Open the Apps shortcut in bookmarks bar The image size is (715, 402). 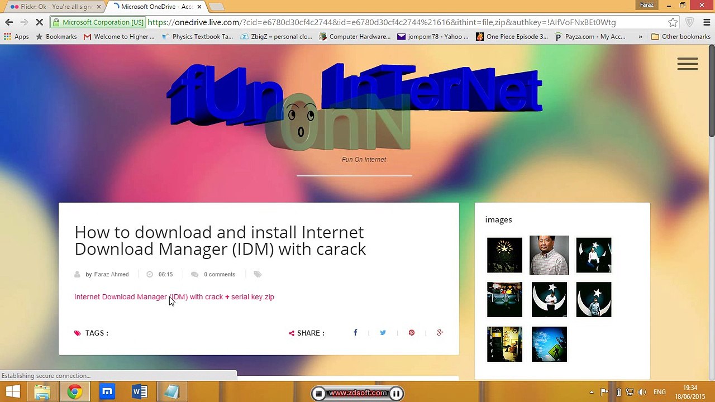pos(16,37)
